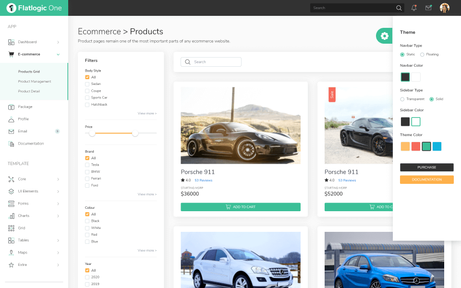Collapse the E-commerce menu
461x288 pixels.
[x=29, y=54]
